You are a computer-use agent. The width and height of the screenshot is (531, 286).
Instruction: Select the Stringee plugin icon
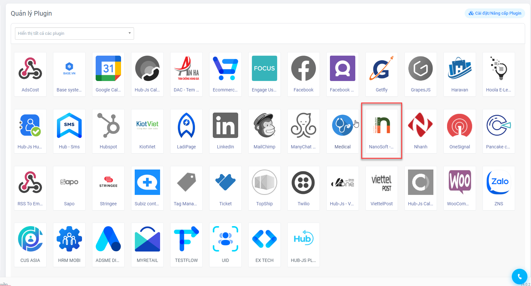[x=108, y=183]
